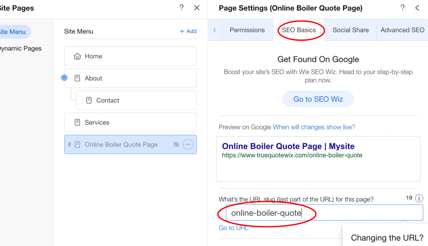The height and width of the screenshot is (246, 428).
Task: Add a new page to Site Menu
Action: [188, 31]
